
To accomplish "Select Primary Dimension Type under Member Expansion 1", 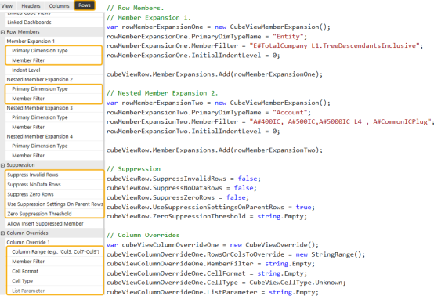I will 54,51.
